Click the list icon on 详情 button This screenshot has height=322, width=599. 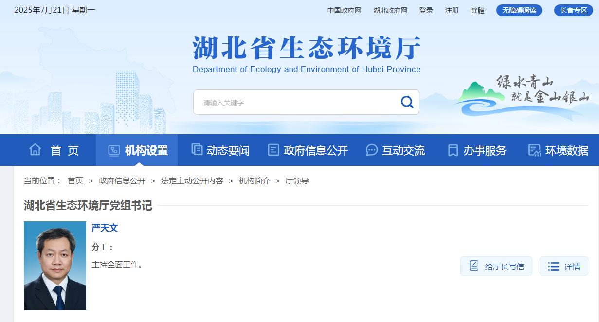click(x=553, y=266)
